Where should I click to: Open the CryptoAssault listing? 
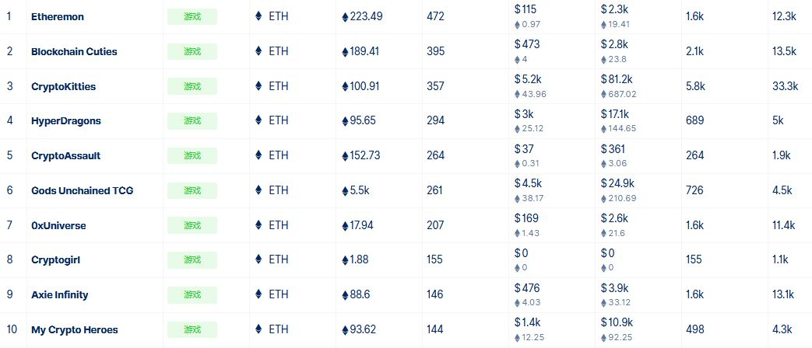pos(65,155)
